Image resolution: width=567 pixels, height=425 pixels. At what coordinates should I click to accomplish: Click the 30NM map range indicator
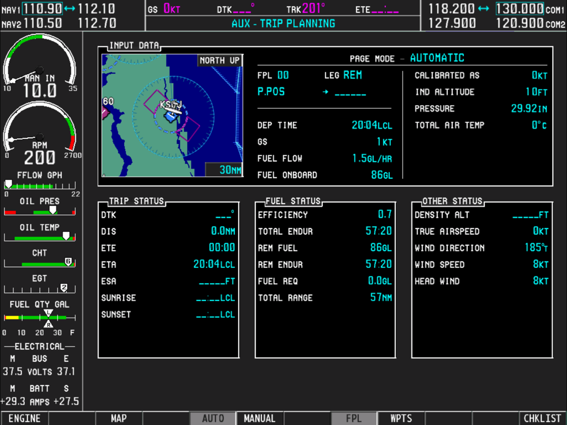pyautogui.click(x=230, y=170)
